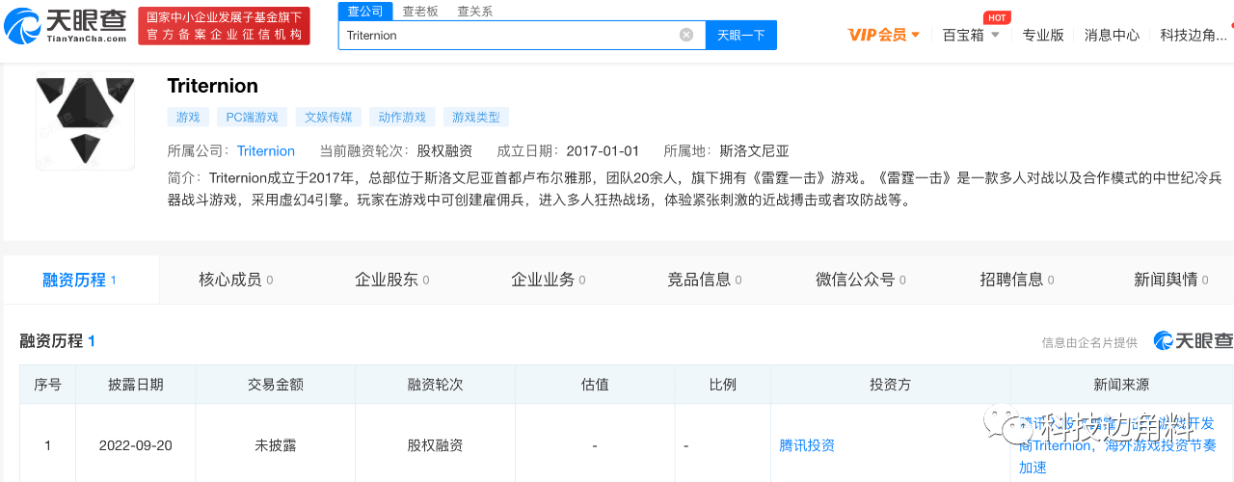This screenshot has height=482, width=1234.
Task: Click the Triternion company title heading
Action: 213,86
